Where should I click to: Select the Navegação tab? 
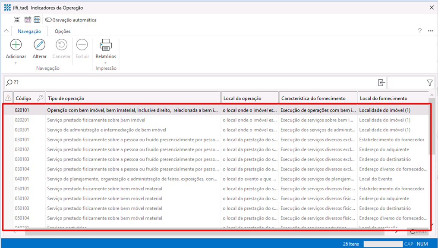pos(29,31)
